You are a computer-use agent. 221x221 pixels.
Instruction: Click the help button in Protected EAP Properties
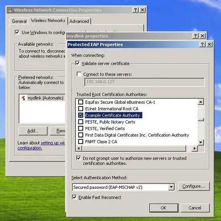(x=202, y=45)
